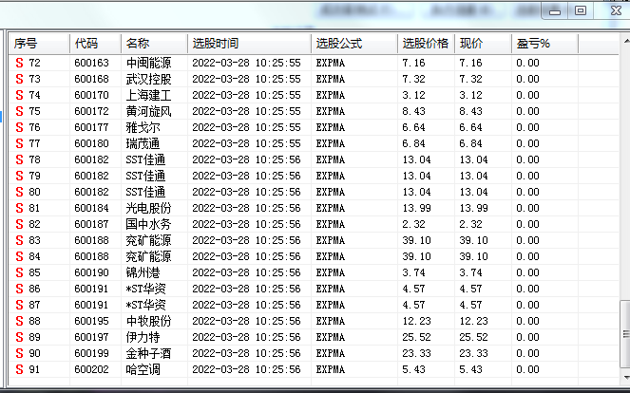The image size is (630, 393).
Task: Select the stock name 中闽能源
Action: pos(148,63)
